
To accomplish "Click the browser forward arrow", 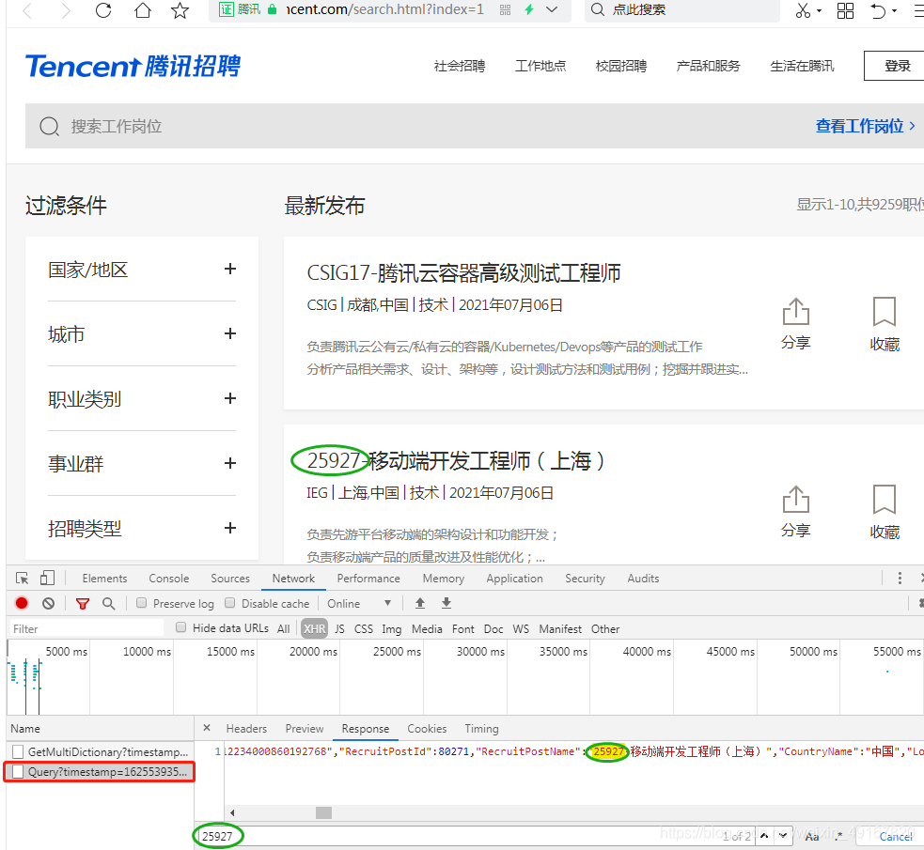I will [x=66, y=10].
